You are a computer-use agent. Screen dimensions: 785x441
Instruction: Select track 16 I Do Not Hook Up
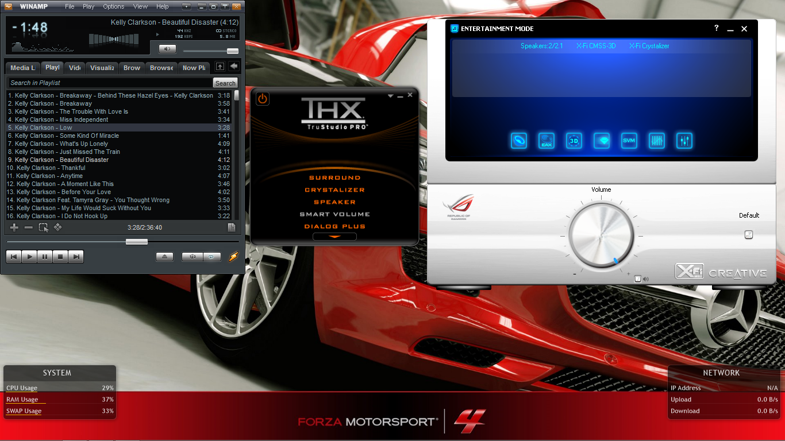click(x=119, y=216)
